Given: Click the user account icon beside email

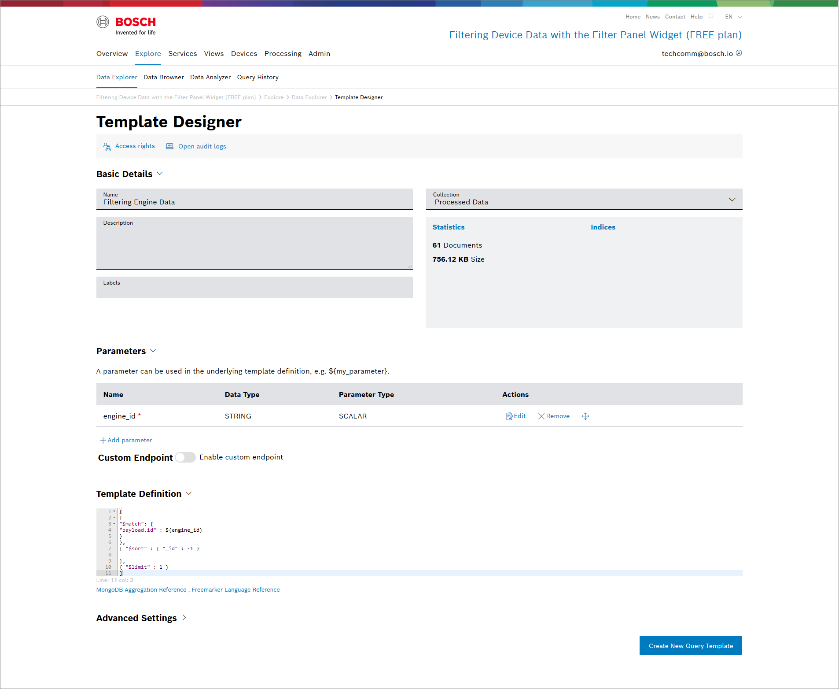Looking at the screenshot, I should click(x=739, y=53).
